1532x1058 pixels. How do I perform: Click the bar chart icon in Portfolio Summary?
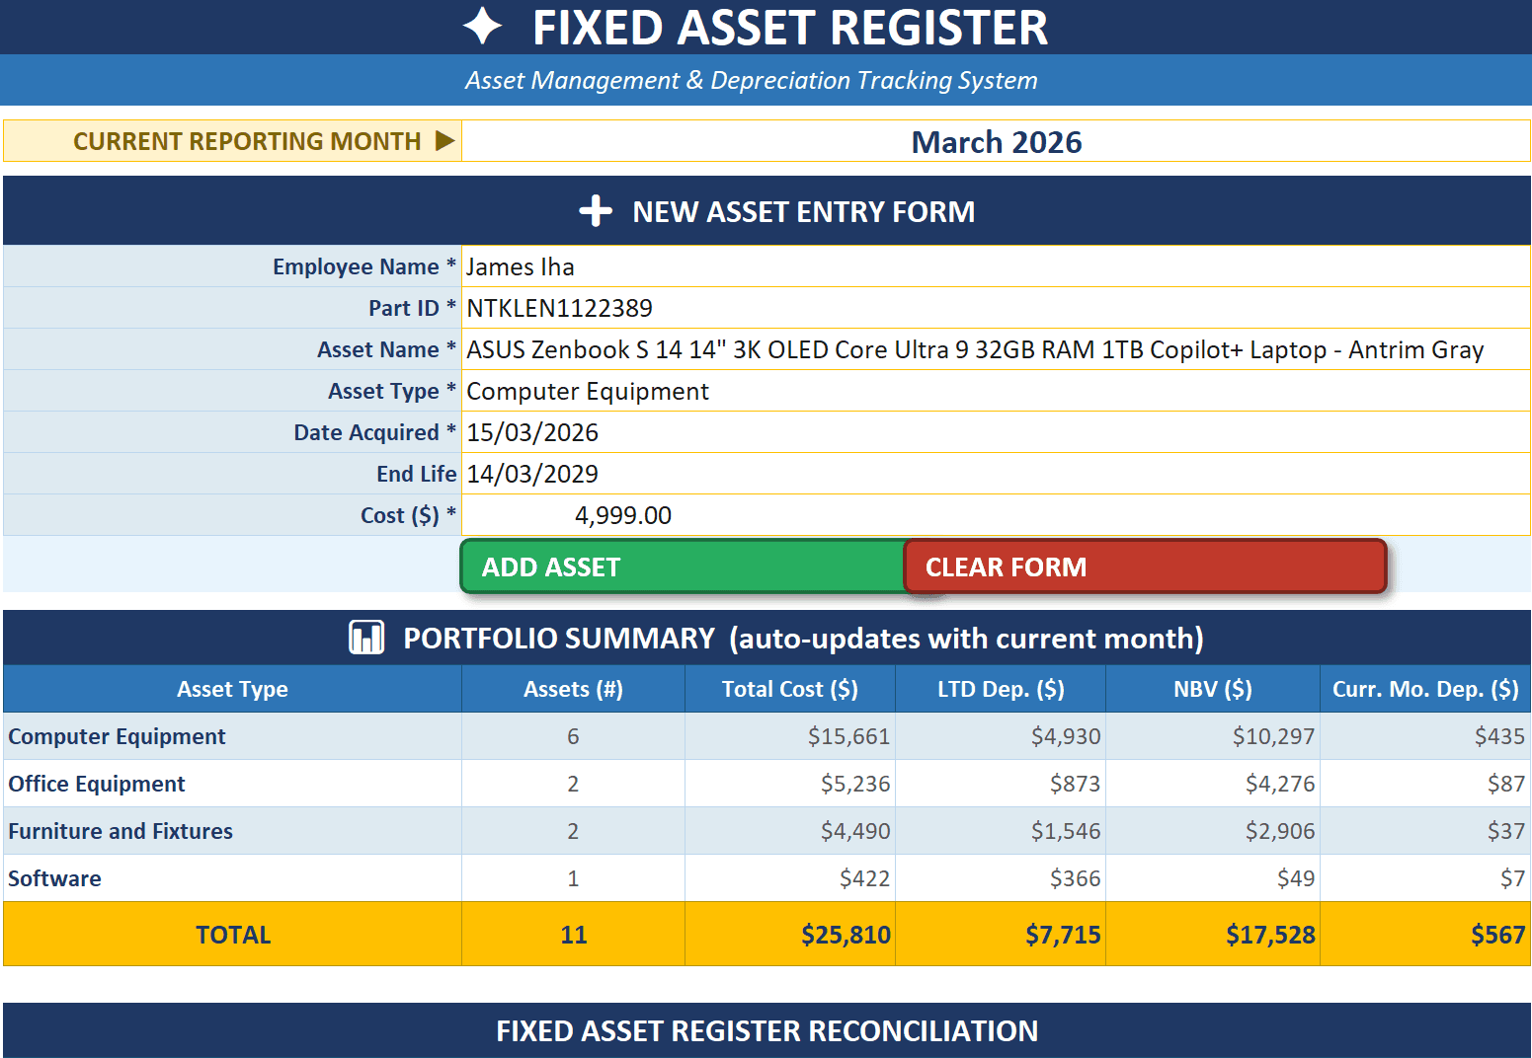[366, 638]
